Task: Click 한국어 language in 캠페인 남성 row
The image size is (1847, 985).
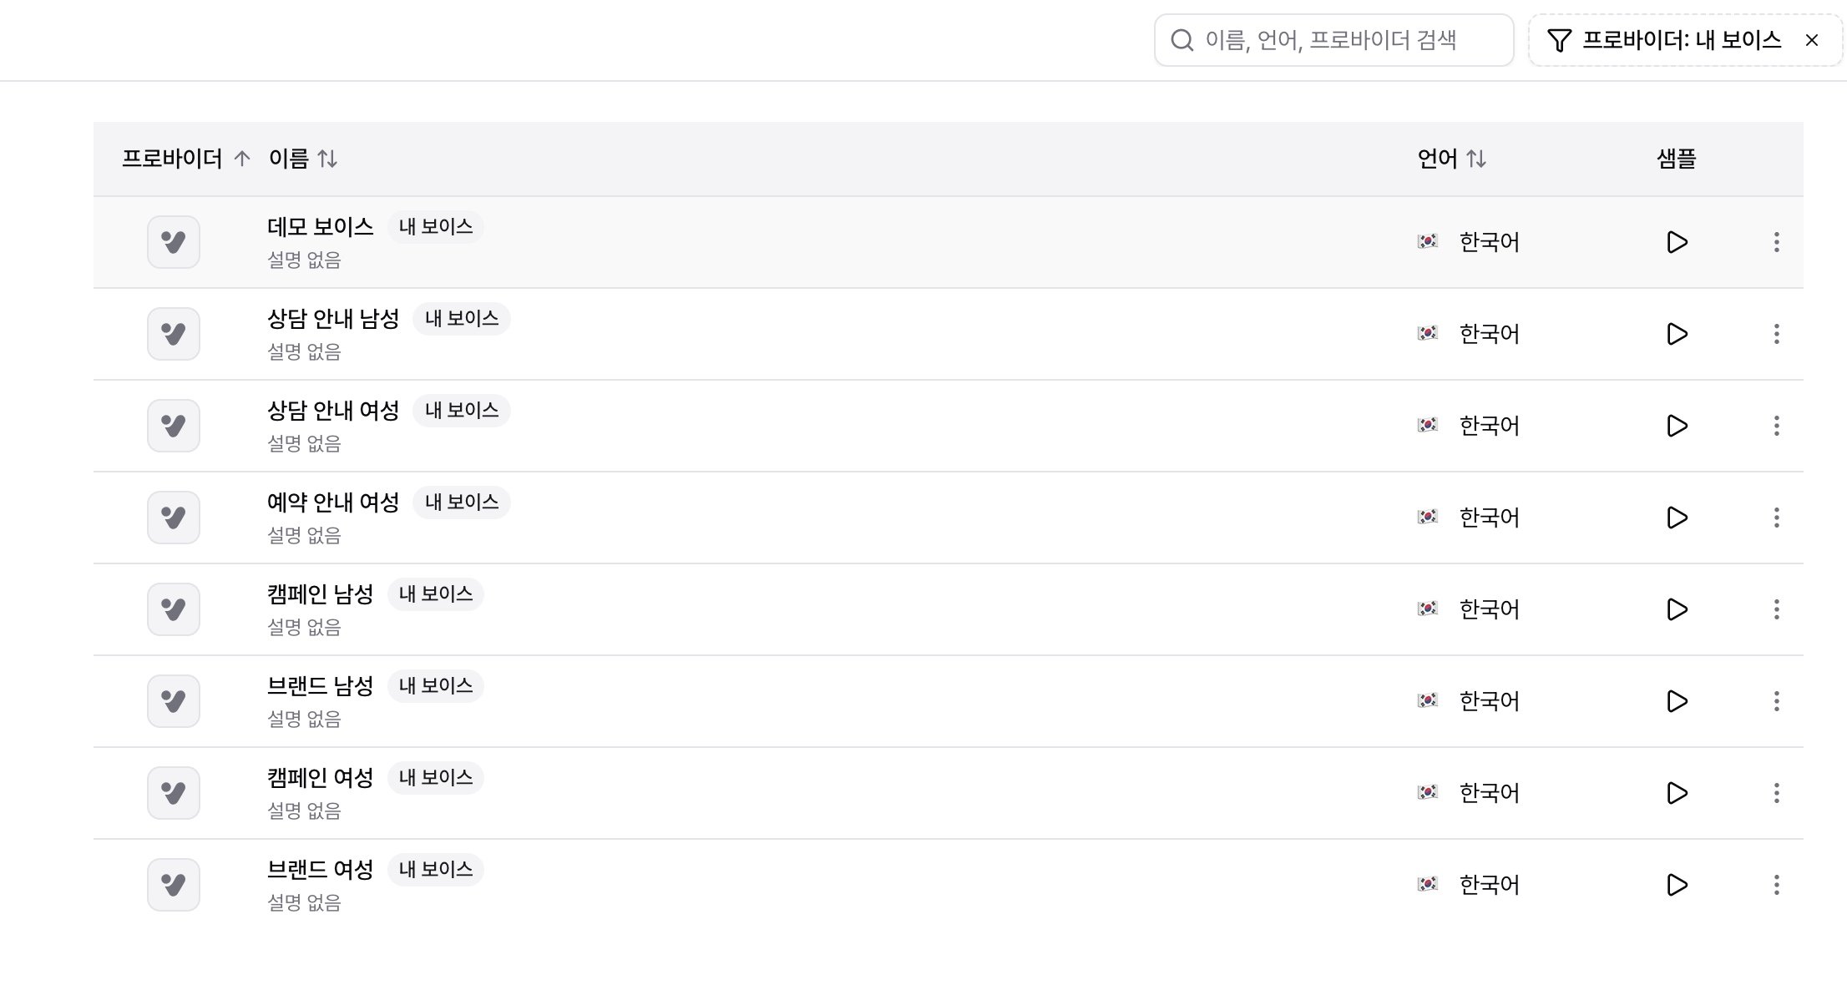Action: pyautogui.click(x=1489, y=609)
